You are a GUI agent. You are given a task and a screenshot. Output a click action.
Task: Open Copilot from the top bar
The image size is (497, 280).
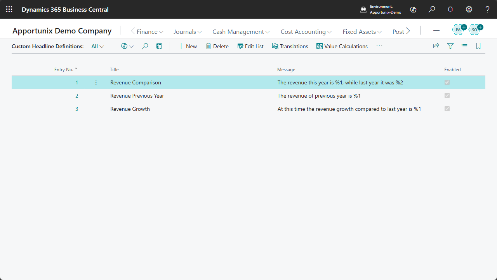pyautogui.click(x=413, y=9)
